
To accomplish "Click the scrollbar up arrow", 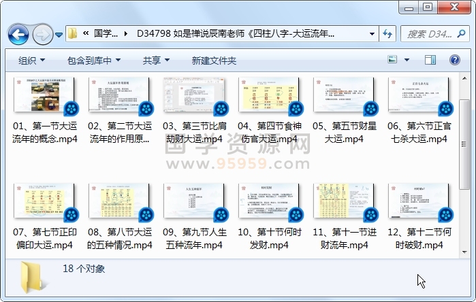I will (x=464, y=78).
